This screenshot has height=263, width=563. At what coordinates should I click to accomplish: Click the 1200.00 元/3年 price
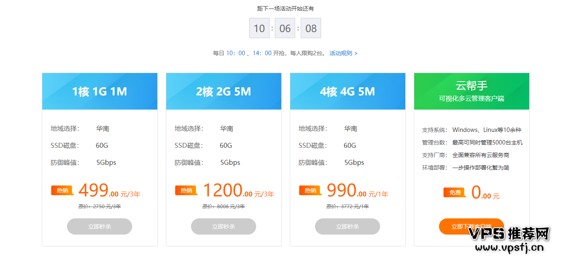[239, 190]
